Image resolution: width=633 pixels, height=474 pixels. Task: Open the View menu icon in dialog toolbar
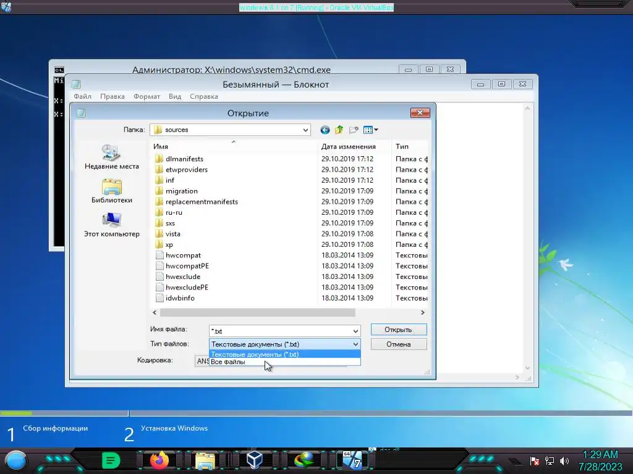(371, 130)
